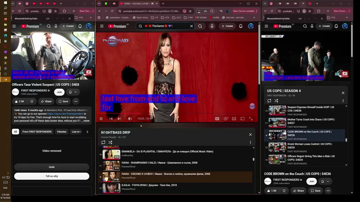Close the US COPS | SEASON 4 playlist panel
Screen dimensions: 360x202
343,93
